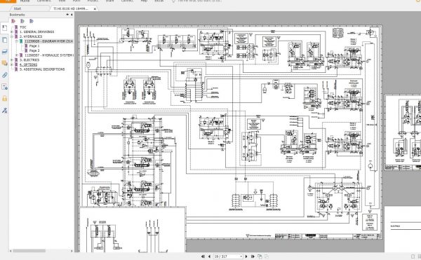Image resolution: width=421 pixels, height=260 pixels.
Task: Click the first bookmark flag toolbar icon
Action: coord(14,21)
